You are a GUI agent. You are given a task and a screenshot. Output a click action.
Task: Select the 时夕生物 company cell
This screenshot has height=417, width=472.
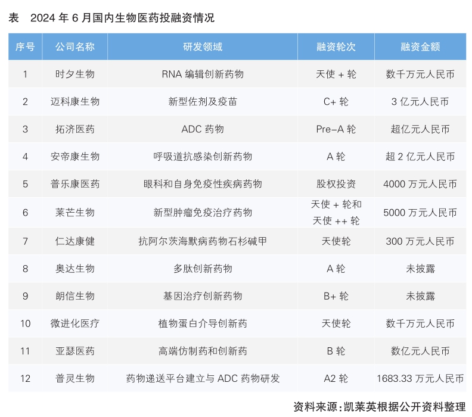coord(74,74)
